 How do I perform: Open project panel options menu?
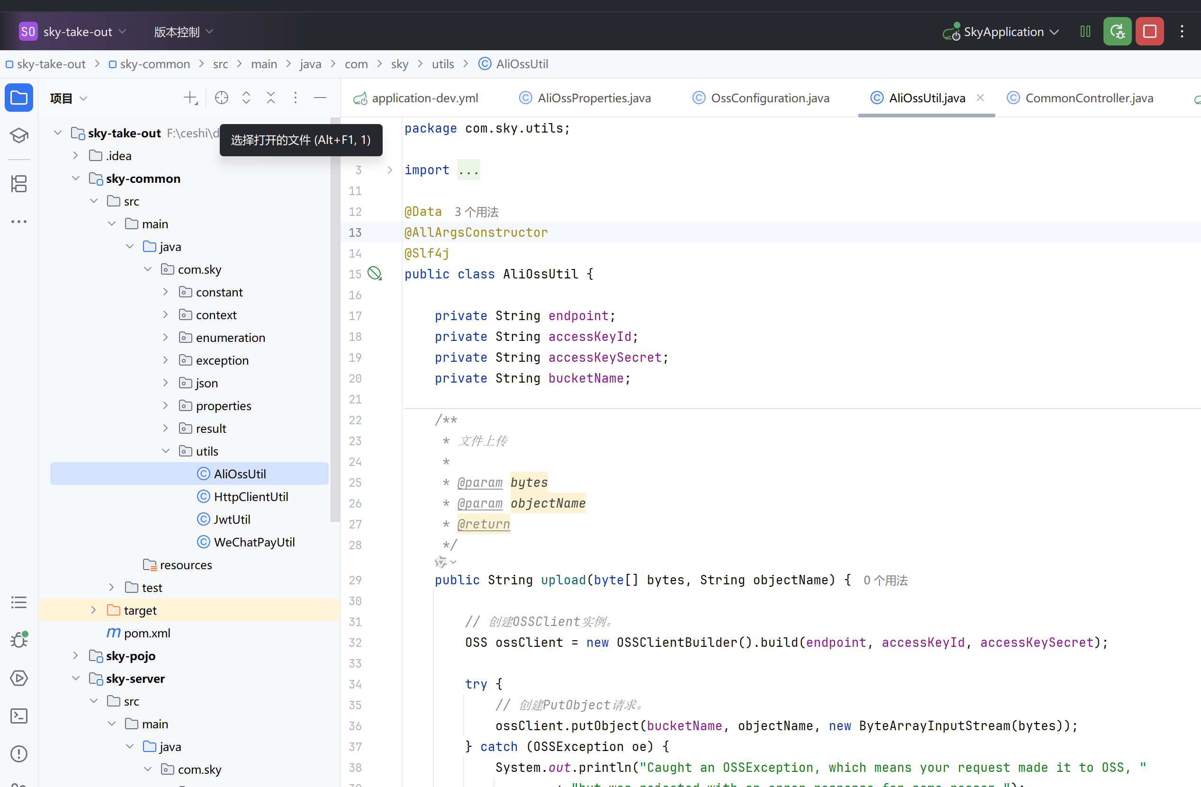296,98
